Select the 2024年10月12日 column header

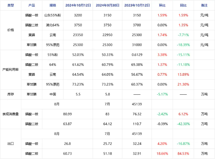(78, 5)
